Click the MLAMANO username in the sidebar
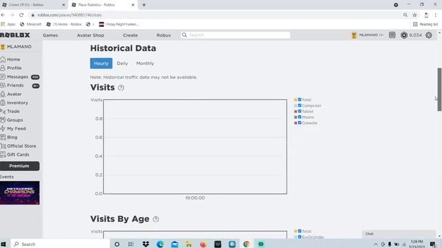The width and height of the screenshot is (442, 248). [x=19, y=47]
